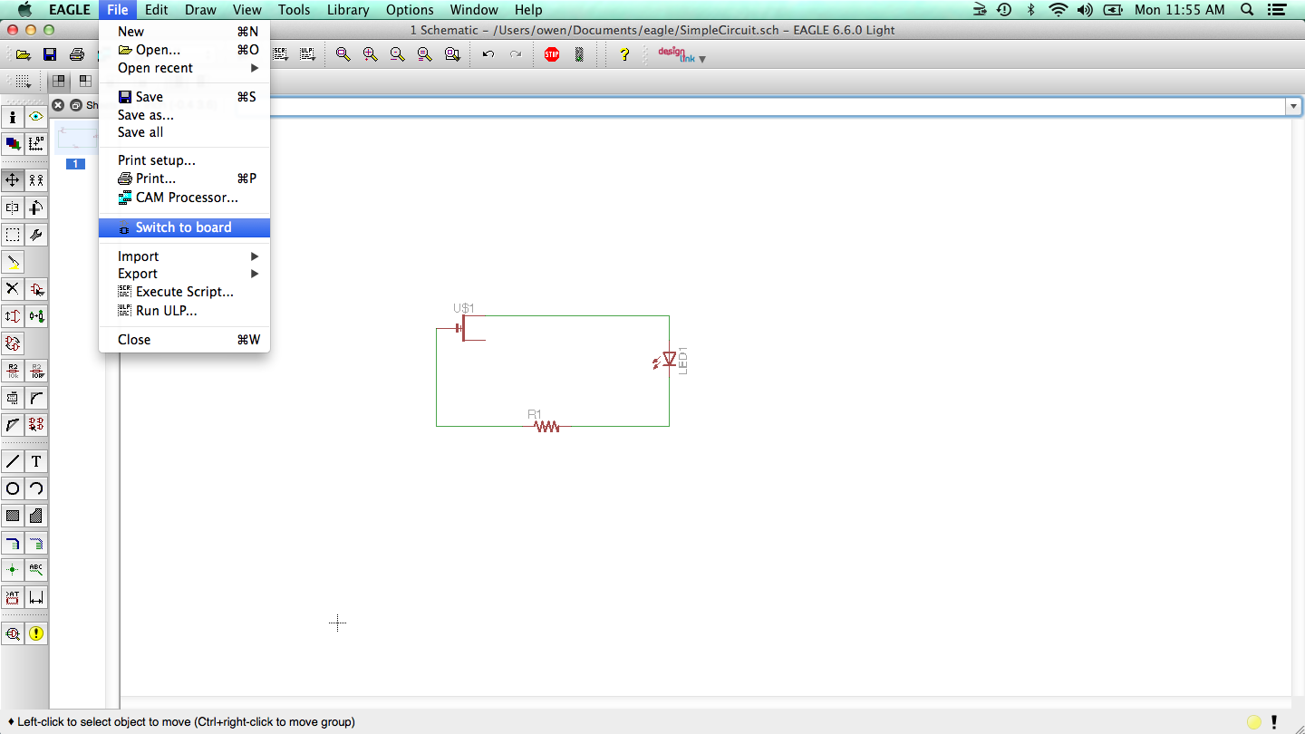The width and height of the screenshot is (1305, 734).
Task: Click the Zoom out magnifier icon
Action: click(x=397, y=54)
